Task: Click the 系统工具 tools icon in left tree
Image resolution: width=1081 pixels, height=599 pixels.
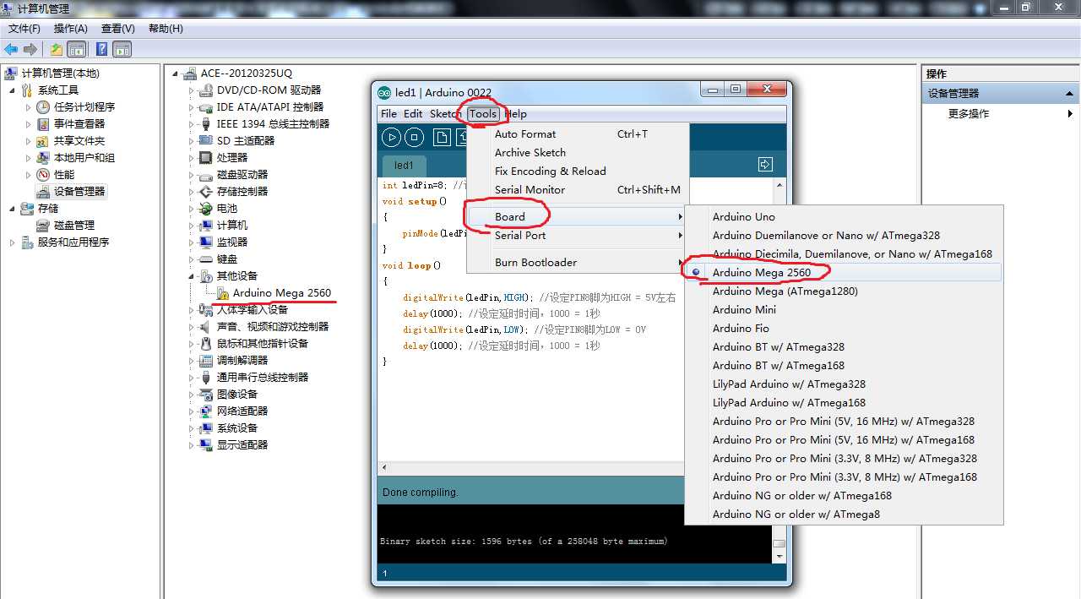Action: [x=27, y=90]
